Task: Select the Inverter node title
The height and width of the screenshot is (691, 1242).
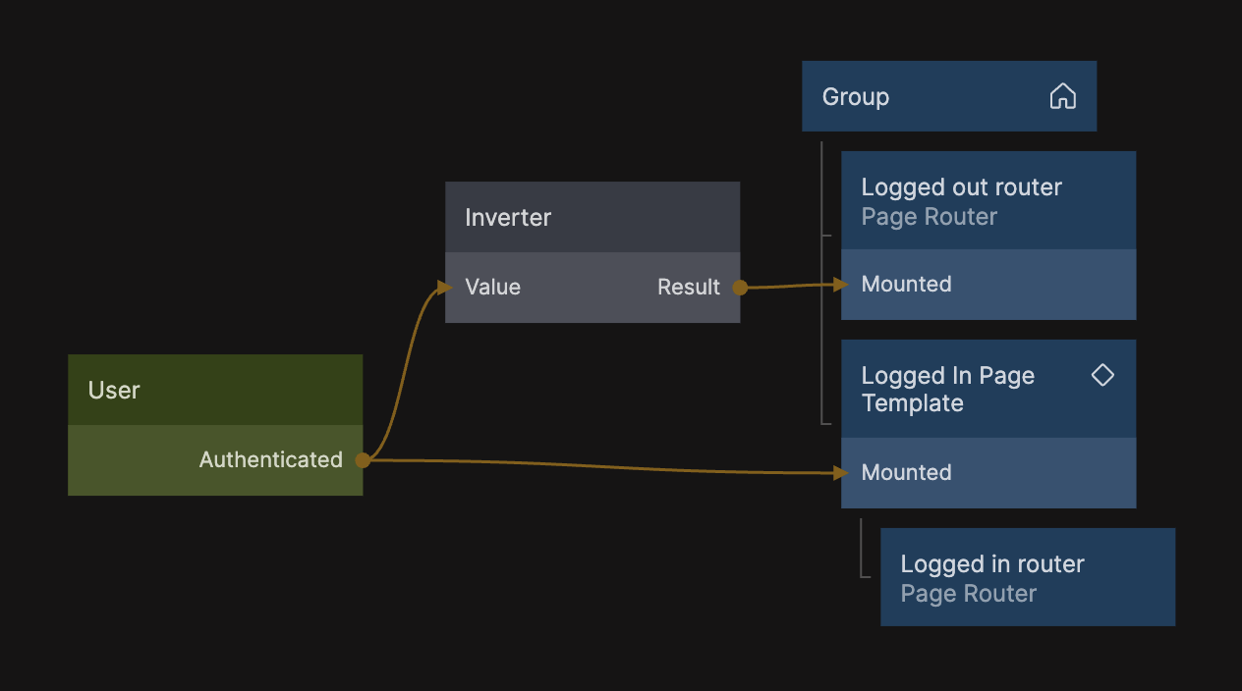Action: point(508,218)
